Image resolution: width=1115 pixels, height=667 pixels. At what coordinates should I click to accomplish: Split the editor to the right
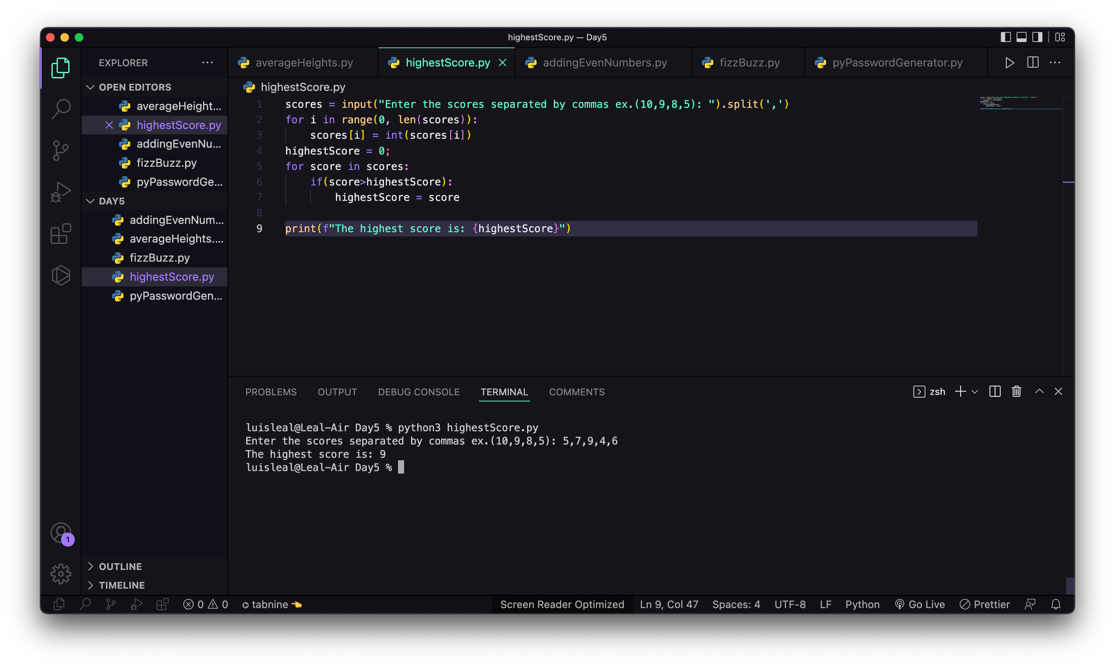1032,63
